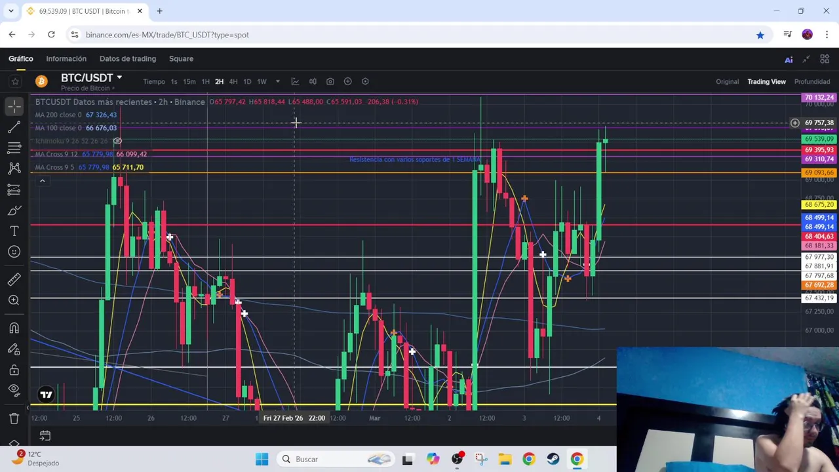Select the MA 100 close indicator
This screenshot has height=472, width=839.
point(58,128)
